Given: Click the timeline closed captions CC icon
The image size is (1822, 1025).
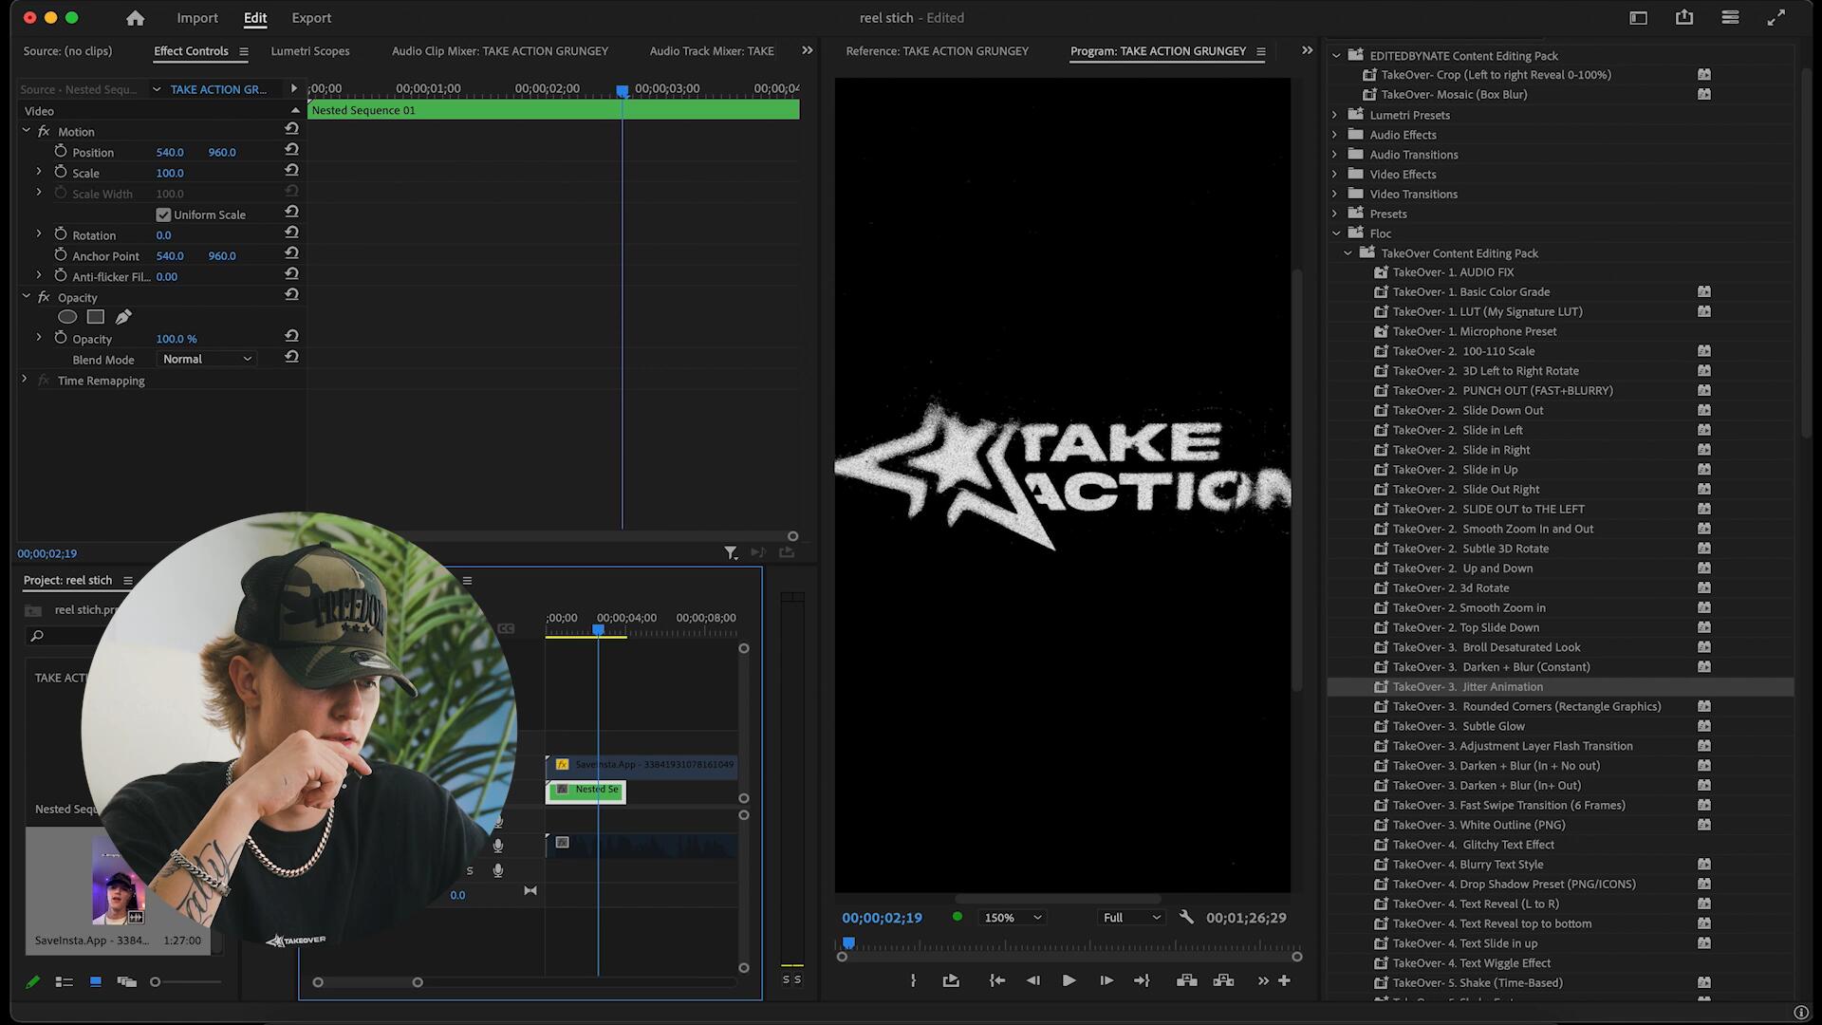Looking at the screenshot, I should 506,628.
